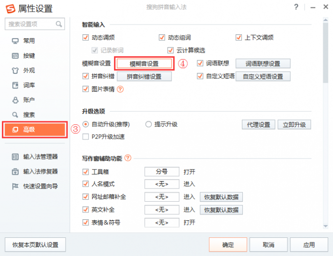Click the 立即升级 button
333x256 pixels.
pos(294,124)
